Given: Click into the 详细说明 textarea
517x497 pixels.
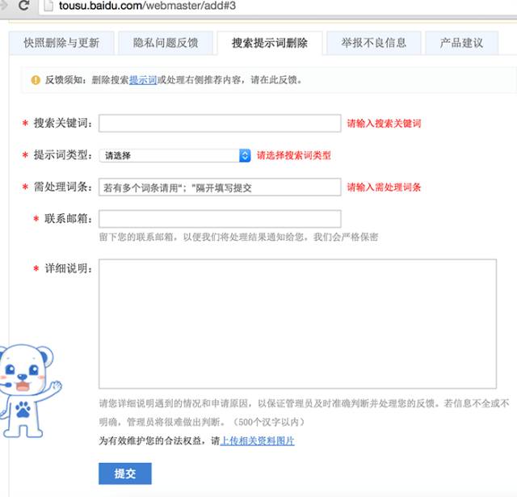Looking at the screenshot, I should pos(298,324).
